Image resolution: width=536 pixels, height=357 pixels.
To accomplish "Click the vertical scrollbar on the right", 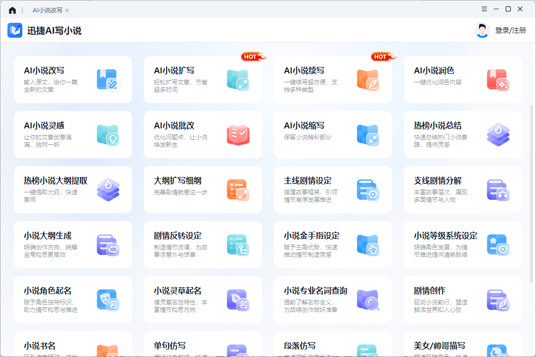I will click(x=531, y=194).
